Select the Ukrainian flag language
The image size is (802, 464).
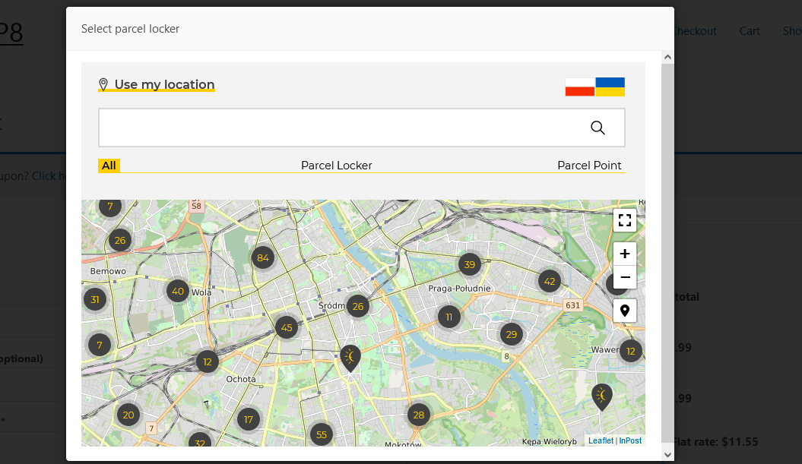[610, 87]
